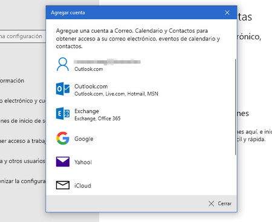272x222 pixels.
Task: Close the Agregar cuenta dialog with X
Action: [227, 13]
